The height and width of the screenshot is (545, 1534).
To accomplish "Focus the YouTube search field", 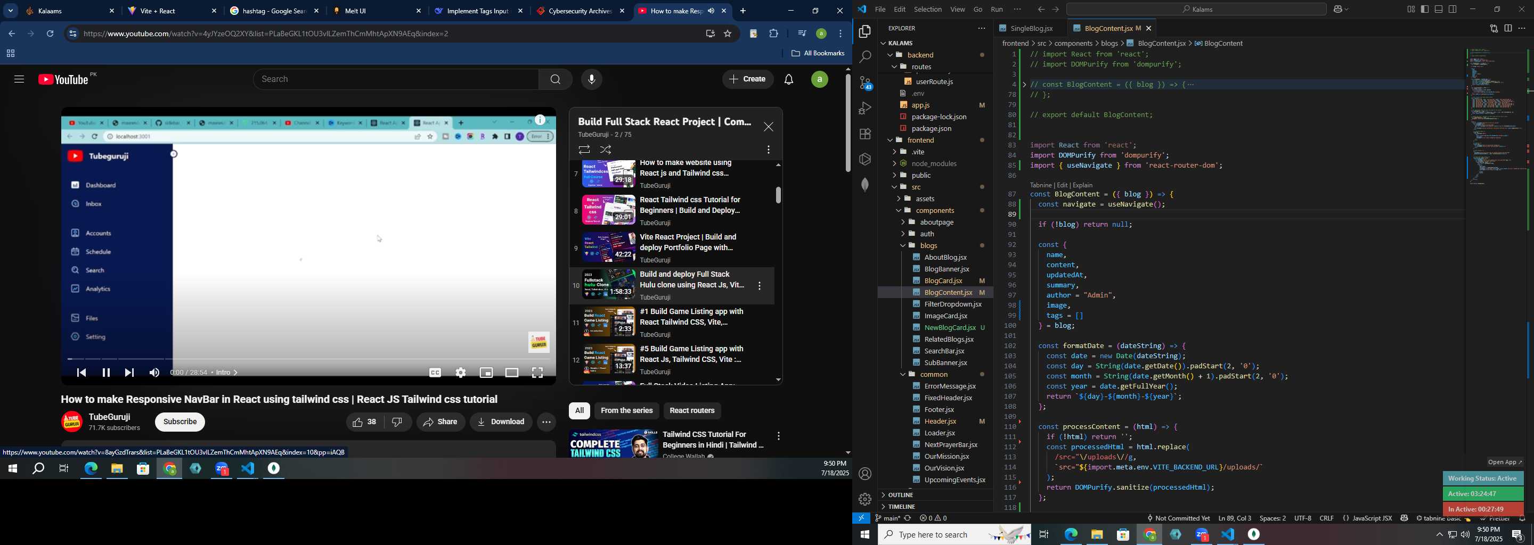I will coord(396,80).
